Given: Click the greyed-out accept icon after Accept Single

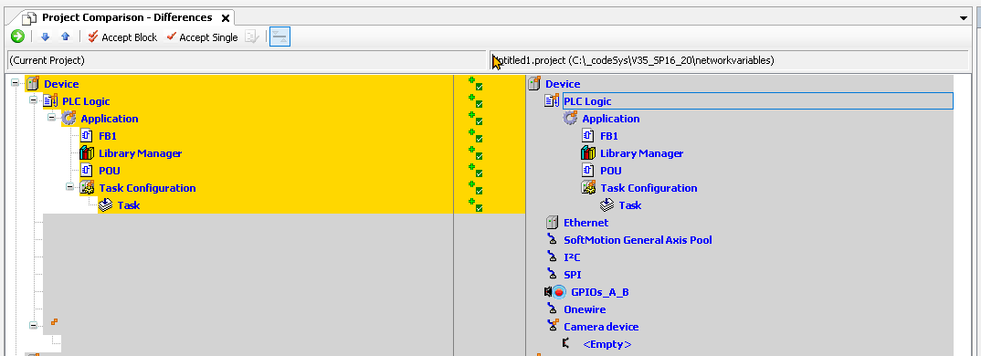Looking at the screenshot, I should click(x=252, y=37).
